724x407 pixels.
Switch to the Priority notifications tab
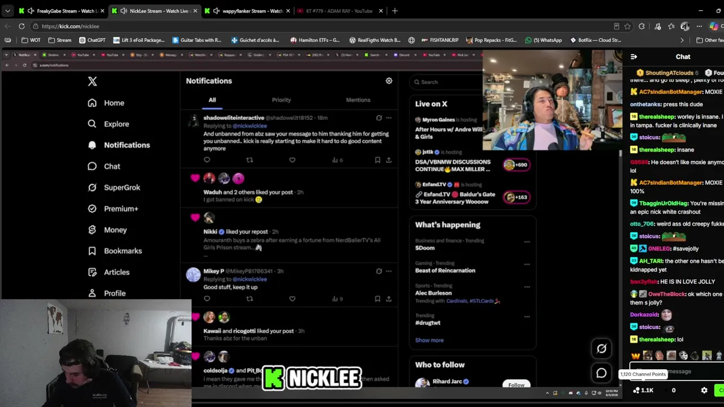tap(281, 100)
